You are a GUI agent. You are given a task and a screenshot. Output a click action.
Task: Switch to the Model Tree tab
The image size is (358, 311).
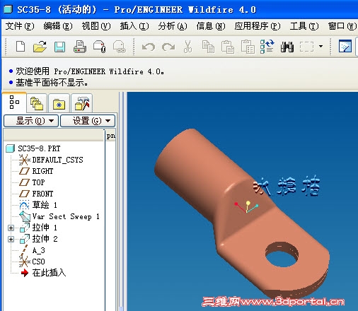pos(14,102)
